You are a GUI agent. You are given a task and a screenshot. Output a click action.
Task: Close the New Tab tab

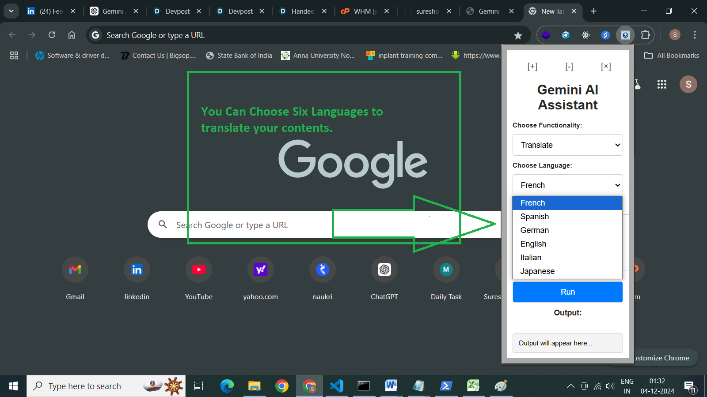(574, 11)
